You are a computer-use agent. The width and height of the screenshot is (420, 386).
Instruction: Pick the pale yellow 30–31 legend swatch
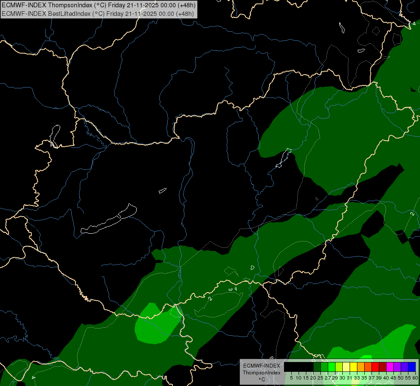click(x=346, y=367)
